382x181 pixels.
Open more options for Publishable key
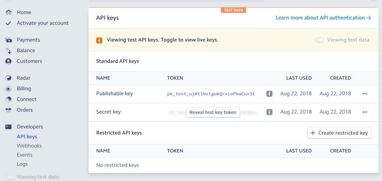click(365, 94)
